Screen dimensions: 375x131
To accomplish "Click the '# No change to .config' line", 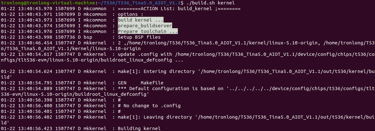I will [149, 106].
